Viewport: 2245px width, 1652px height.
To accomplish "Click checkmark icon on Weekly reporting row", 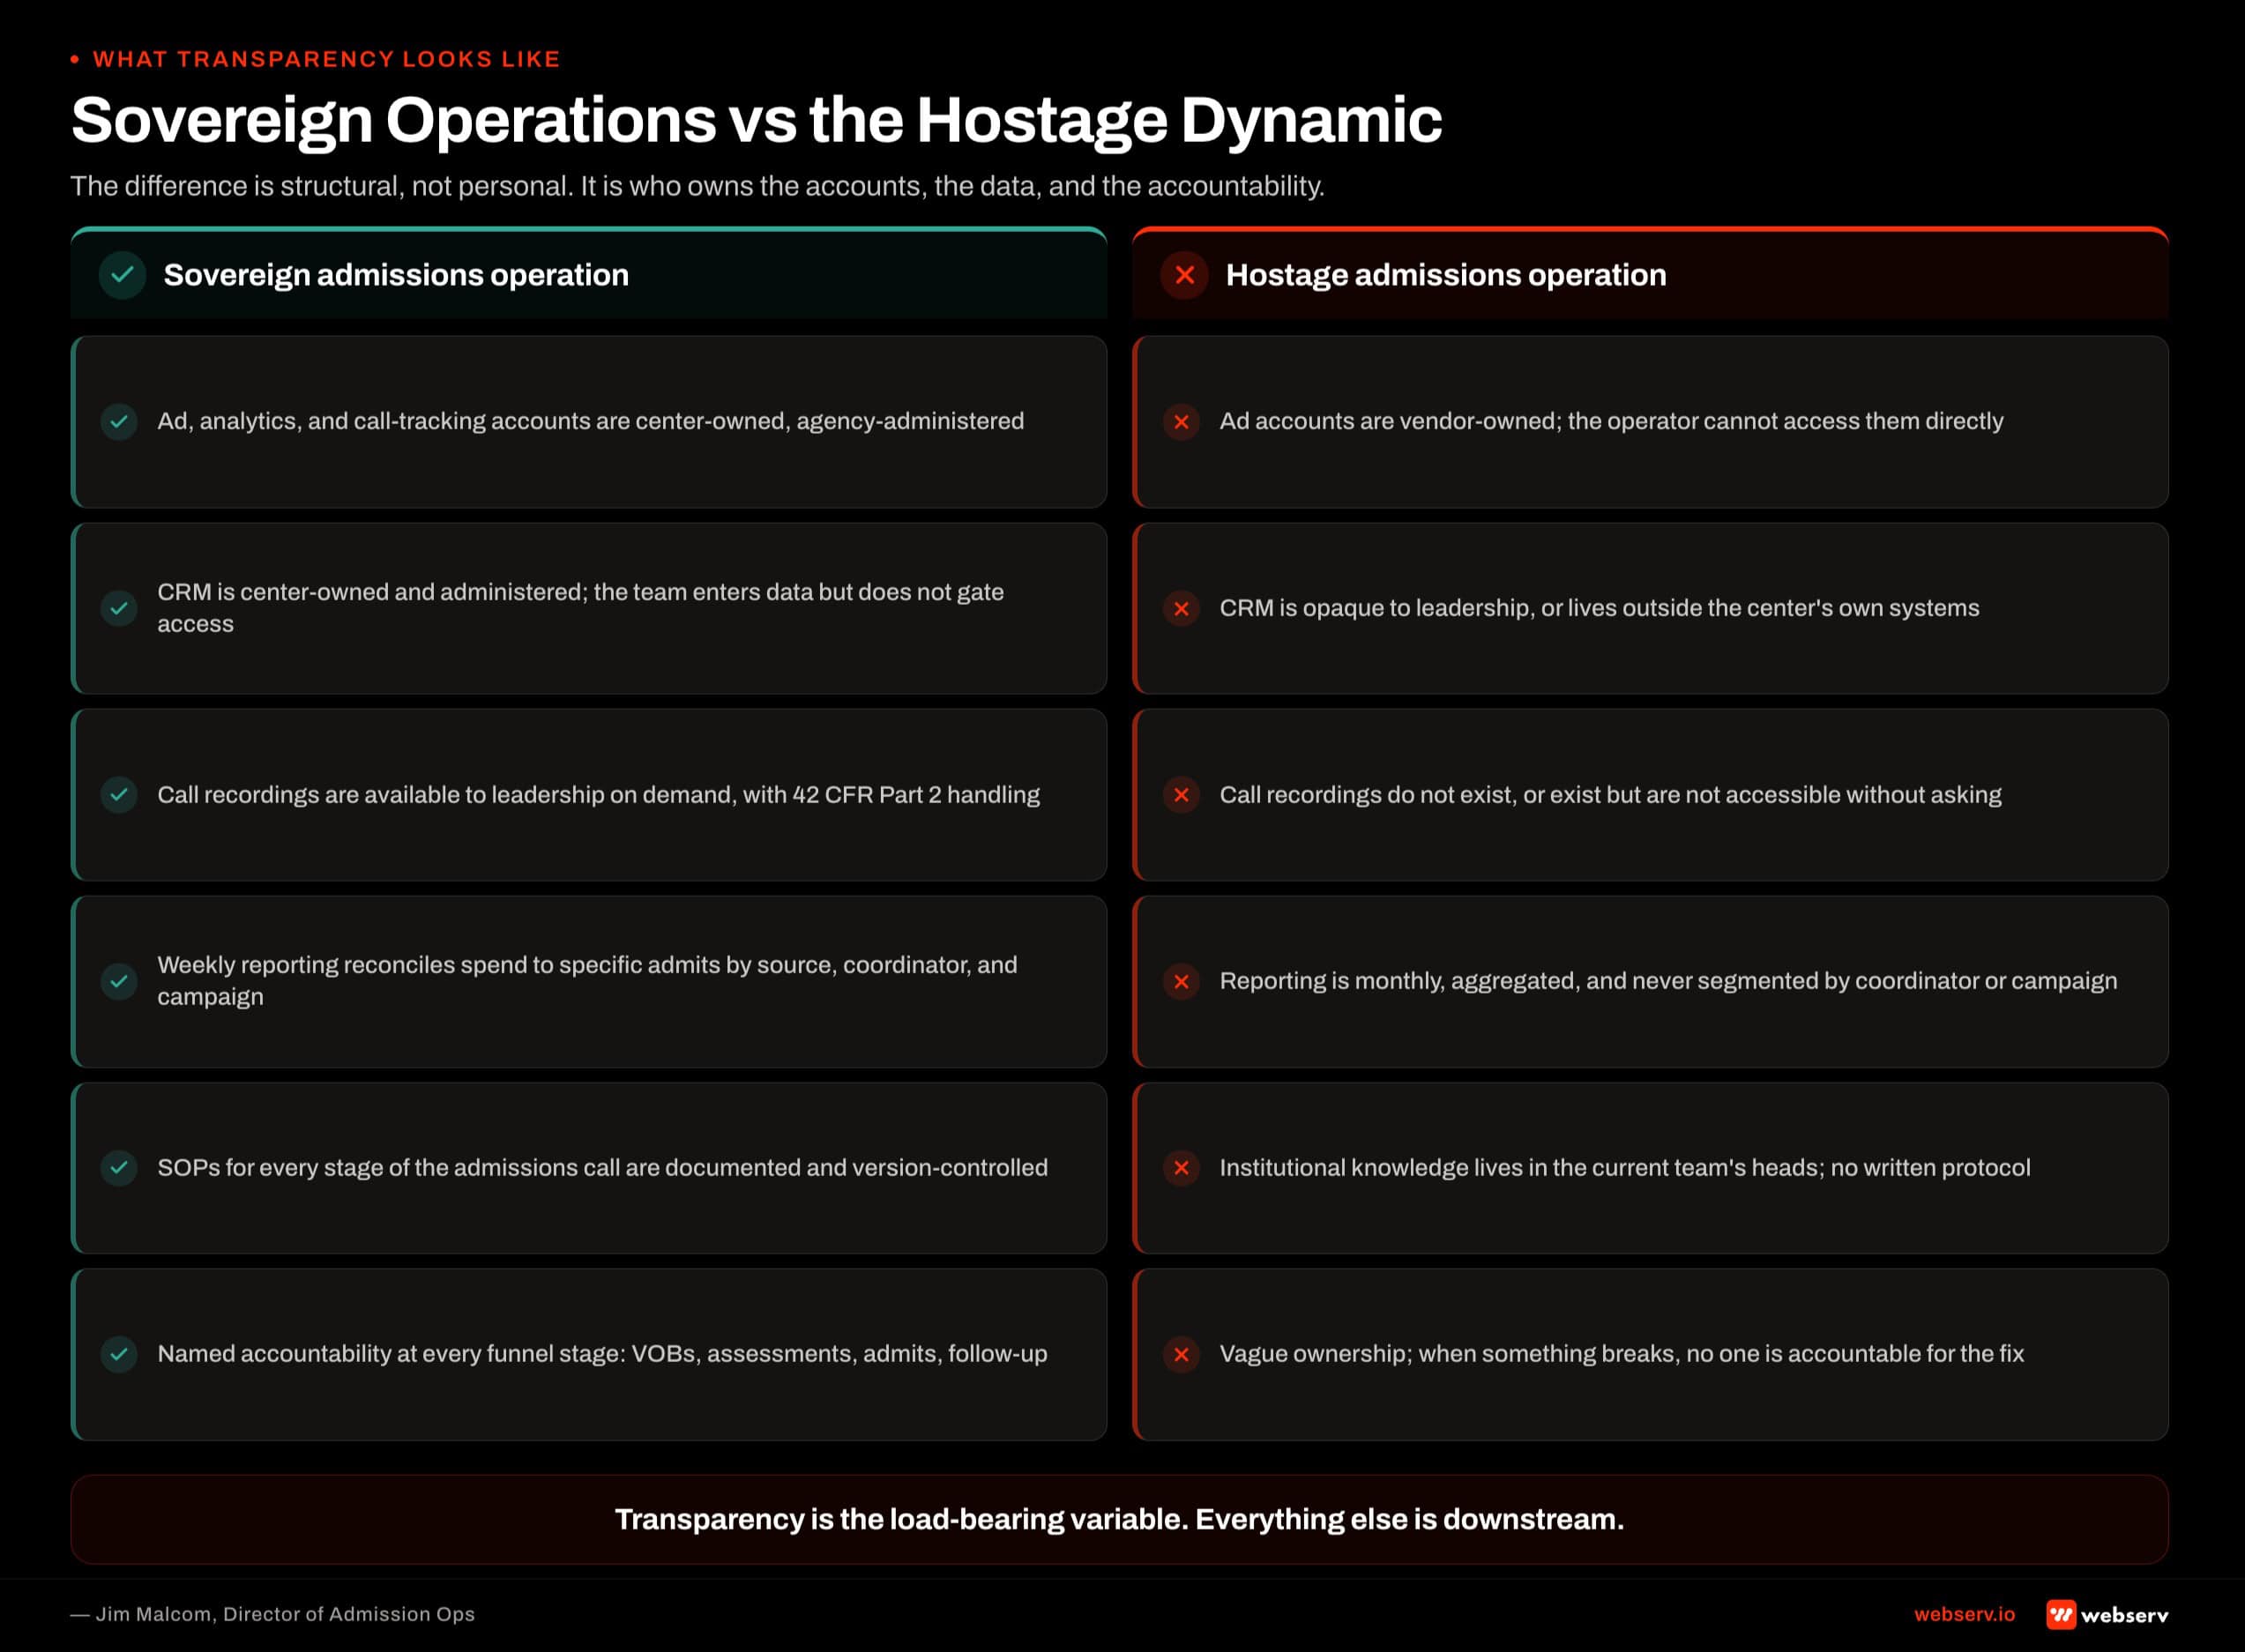I will pyautogui.click(x=119, y=981).
